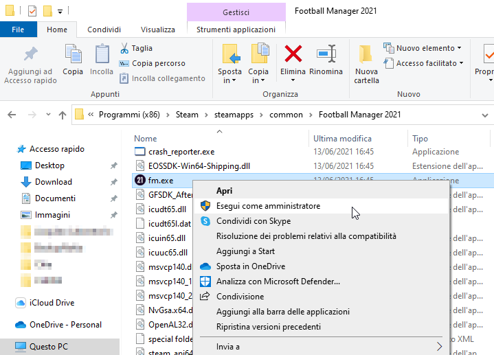Click the Copia clipboard icon
Image resolution: width=494 pixels, height=355 pixels.
(73, 54)
